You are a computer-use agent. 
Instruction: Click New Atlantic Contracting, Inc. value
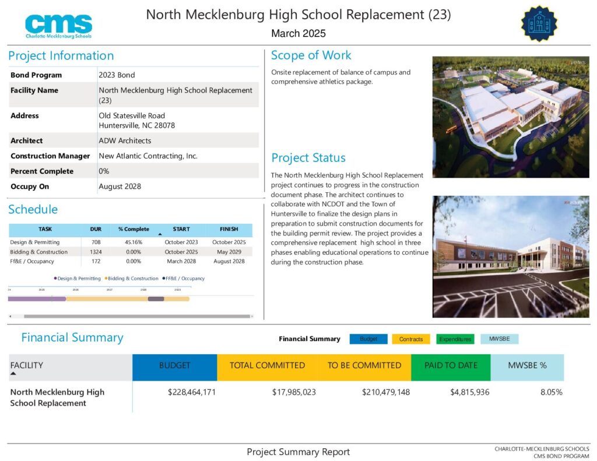[148, 156]
